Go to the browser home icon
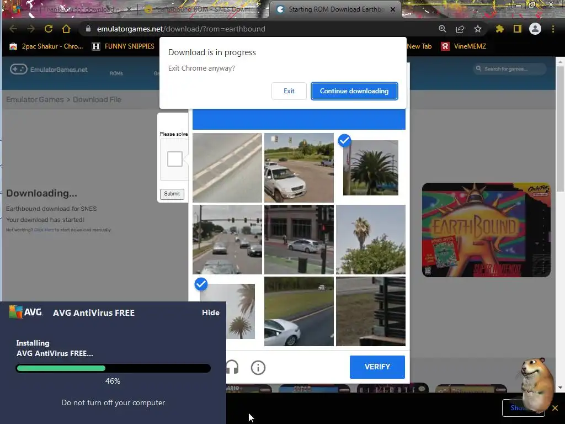Screen dimensions: 565x424 click(66, 29)
